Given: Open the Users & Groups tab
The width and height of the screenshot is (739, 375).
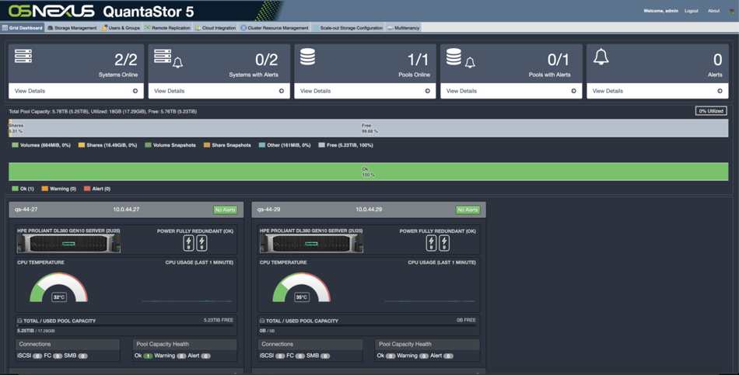Looking at the screenshot, I should 121,28.
